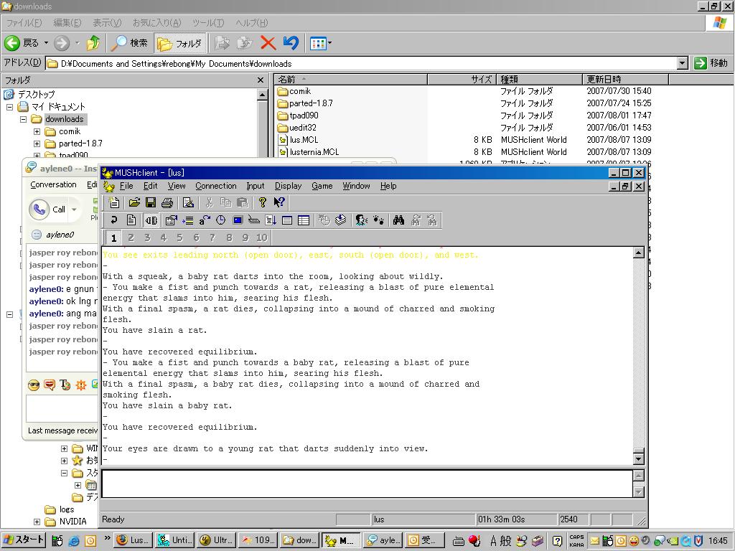
Task: Click the aliases 'a' arrow icon
Action: coord(205,220)
